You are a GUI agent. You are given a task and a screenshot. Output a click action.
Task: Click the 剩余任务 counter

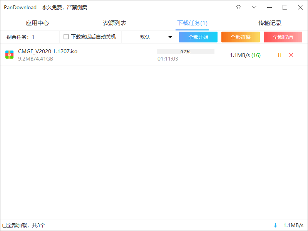pyautogui.click(x=18, y=37)
